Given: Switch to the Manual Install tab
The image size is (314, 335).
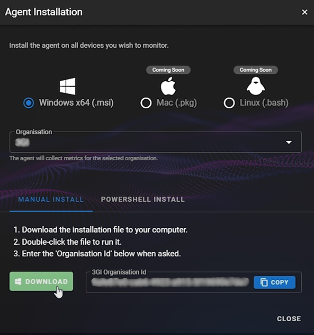Looking at the screenshot, I should 51,199.
